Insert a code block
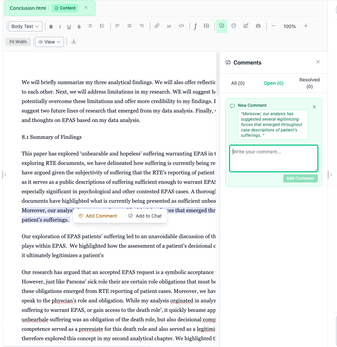 [181, 26]
